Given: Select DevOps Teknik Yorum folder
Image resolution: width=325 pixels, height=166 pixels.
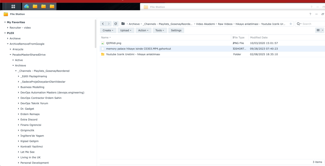Looking at the screenshot, I should [34, 103].
